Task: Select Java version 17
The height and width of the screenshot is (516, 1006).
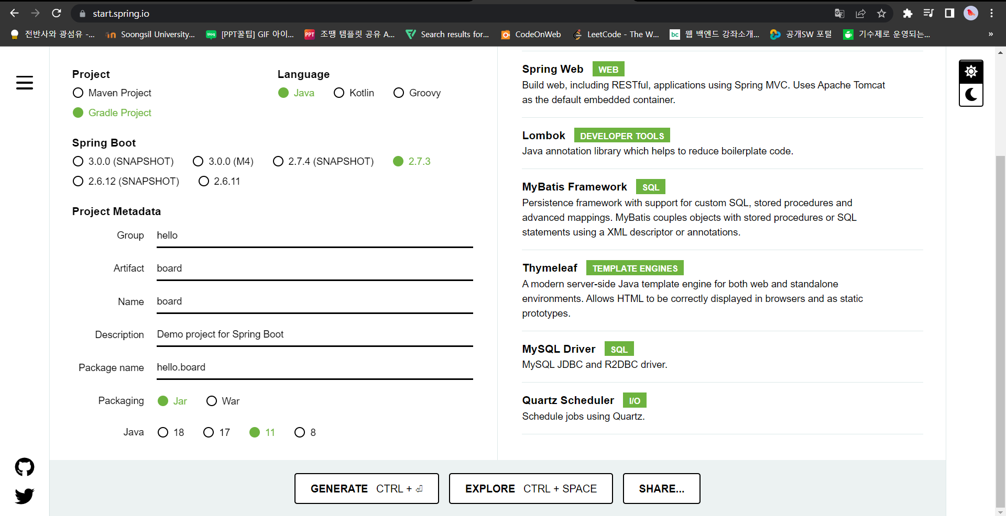Action: (x=217, y=432)
